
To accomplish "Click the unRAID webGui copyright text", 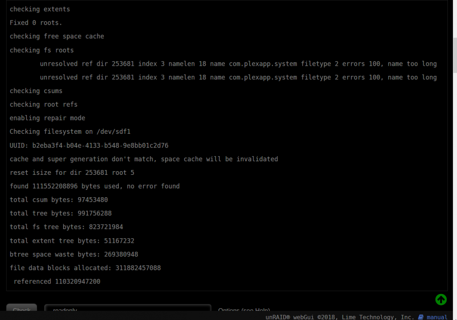I will [x=340, y=317].
